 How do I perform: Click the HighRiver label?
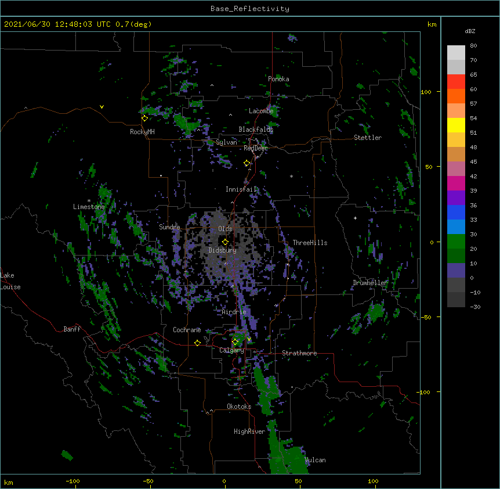[249, 432]
